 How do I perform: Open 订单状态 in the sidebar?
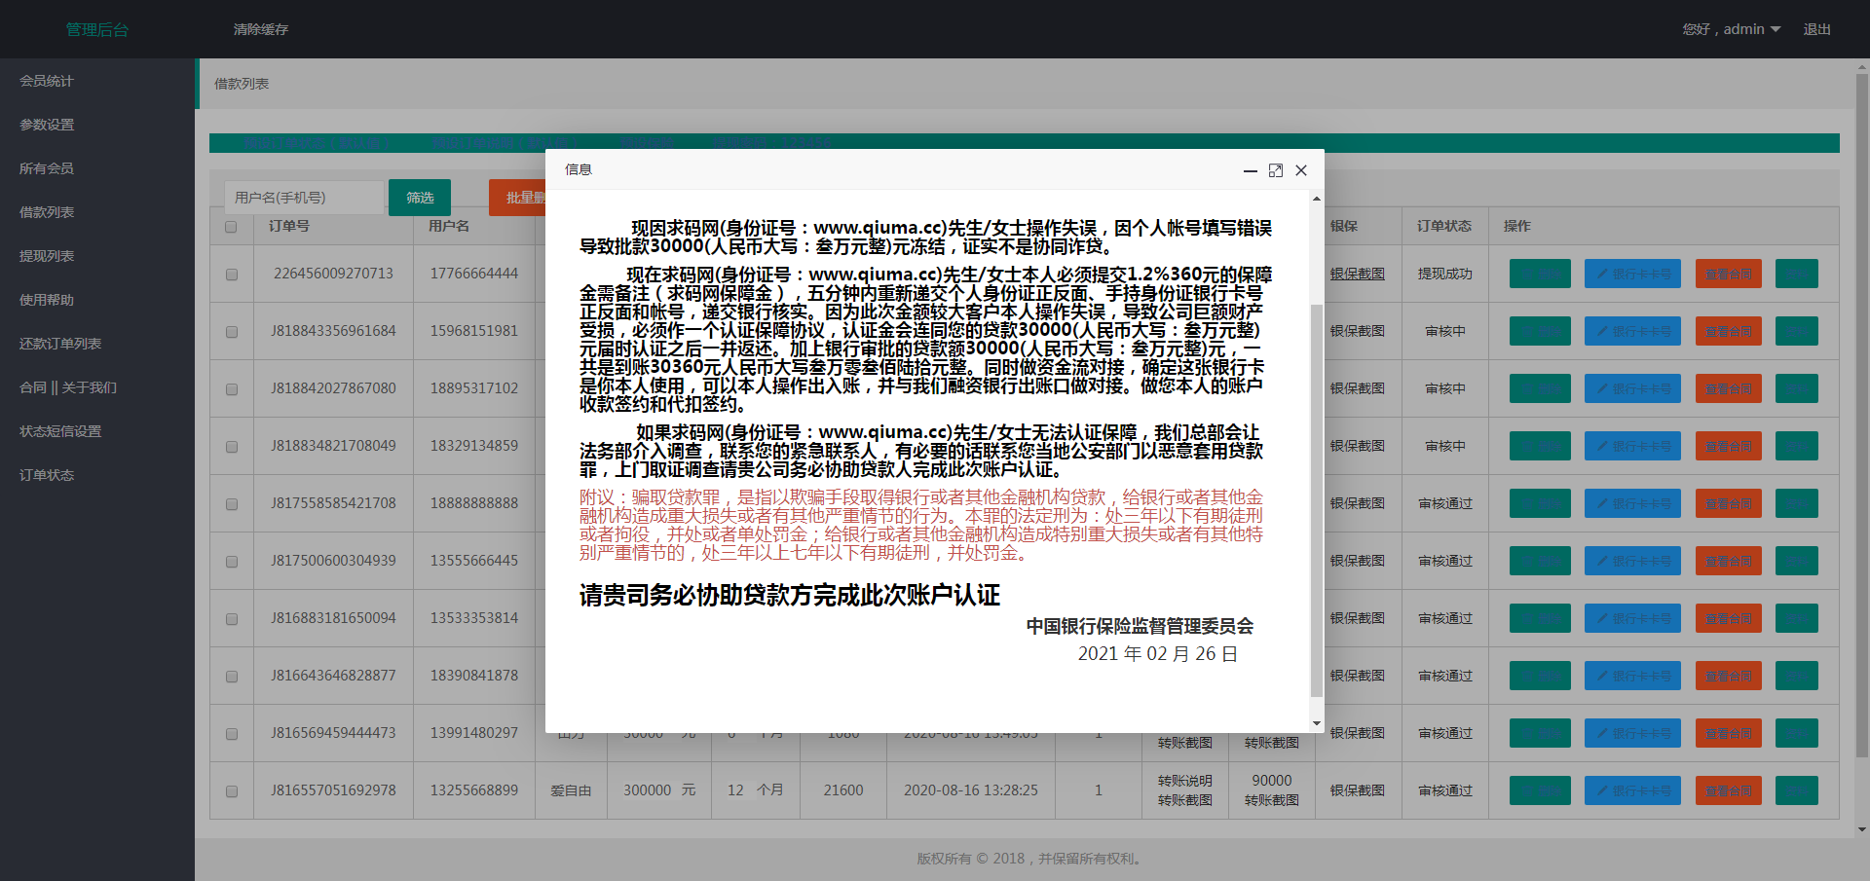coord(97,475)
